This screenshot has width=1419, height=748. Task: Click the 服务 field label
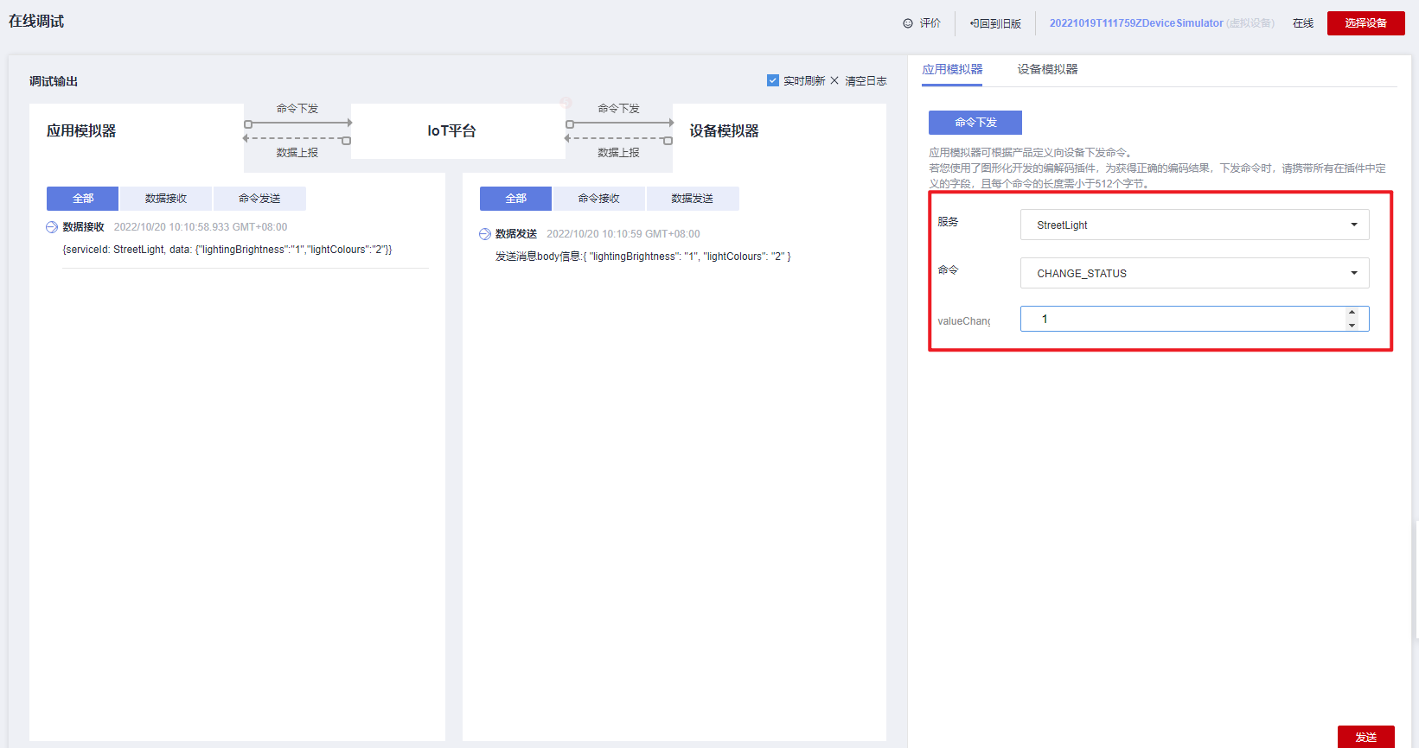click(x=949, y=222)
